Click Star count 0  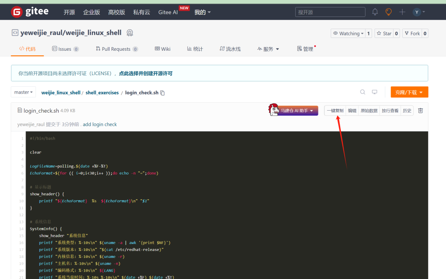[x=396, y=33]
